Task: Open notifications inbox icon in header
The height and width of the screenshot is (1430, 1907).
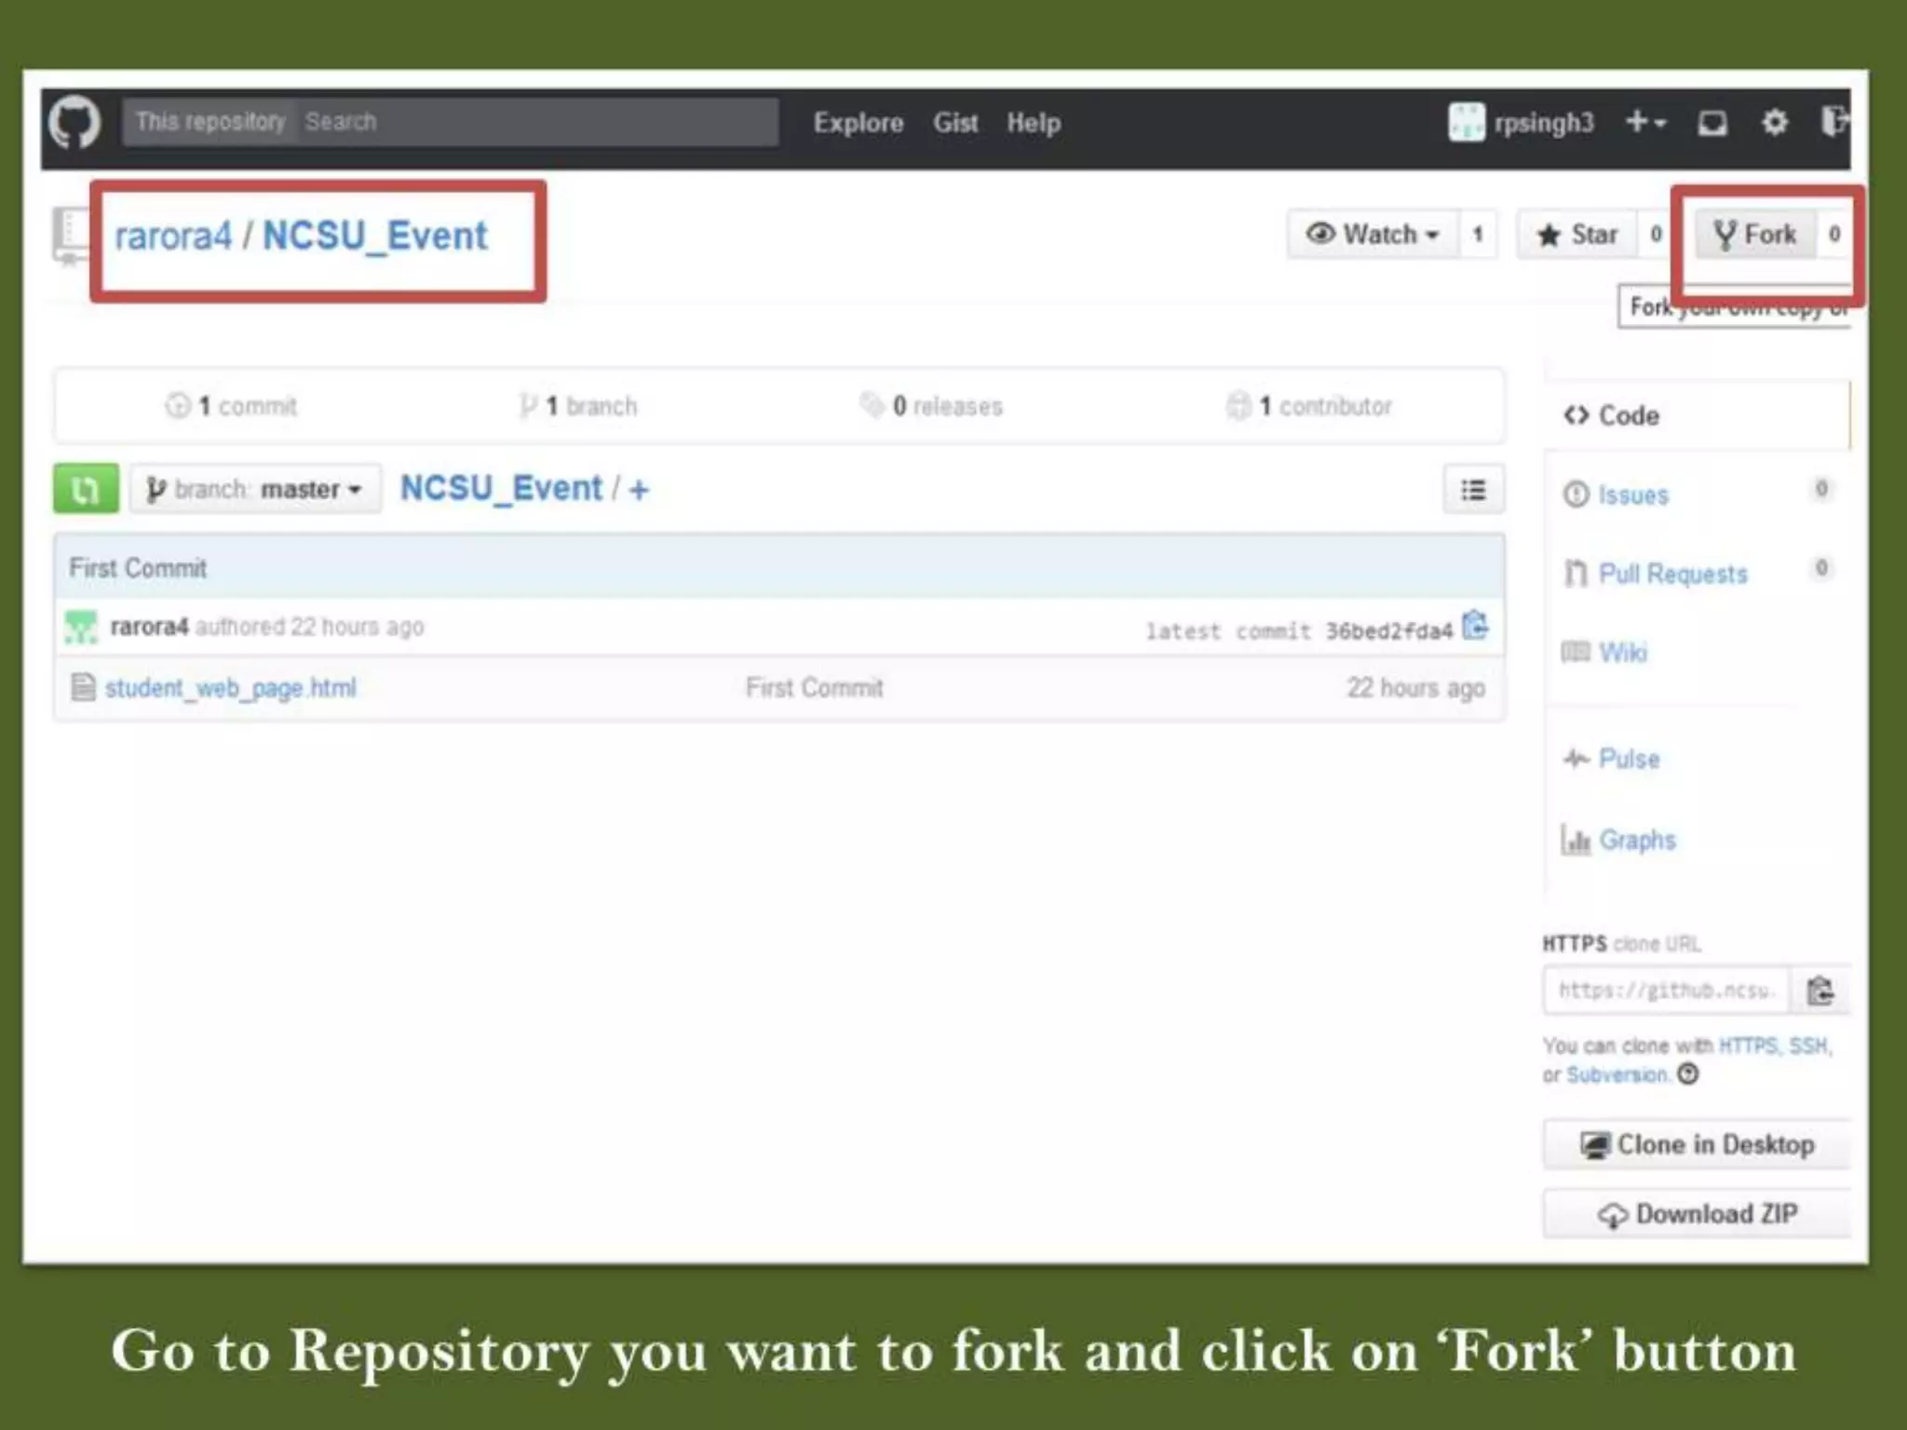Action: [x=1712, y=123]
